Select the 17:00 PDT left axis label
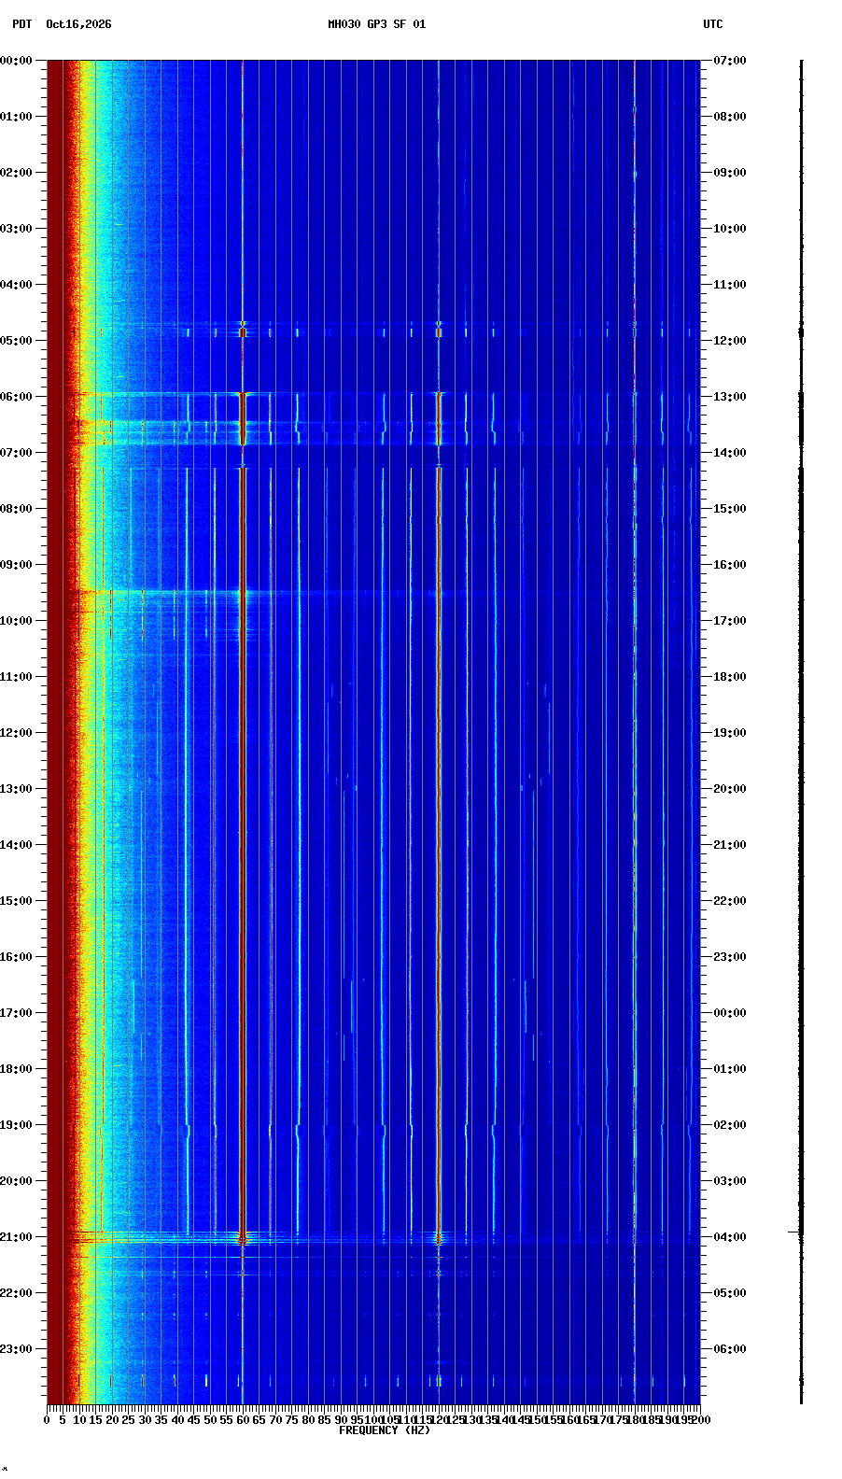The height and width of the screenshot is (1479, 842). point(16,1013)
